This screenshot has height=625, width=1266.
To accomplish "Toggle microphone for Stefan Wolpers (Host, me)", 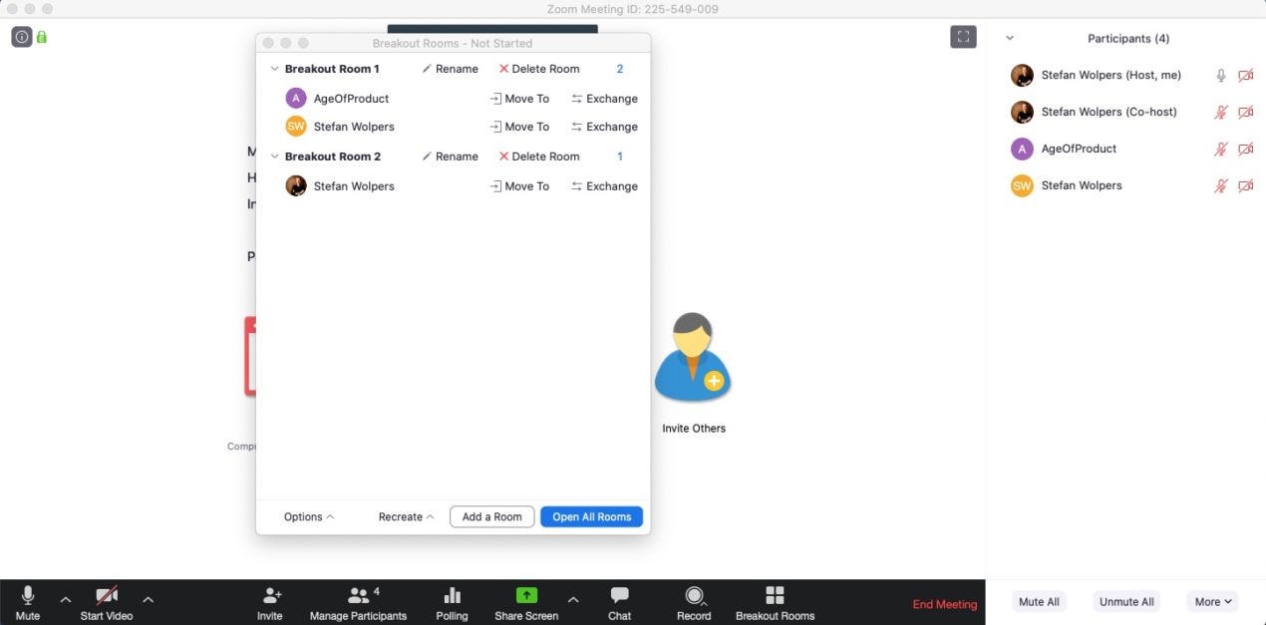I will [x=1221, y=75].
